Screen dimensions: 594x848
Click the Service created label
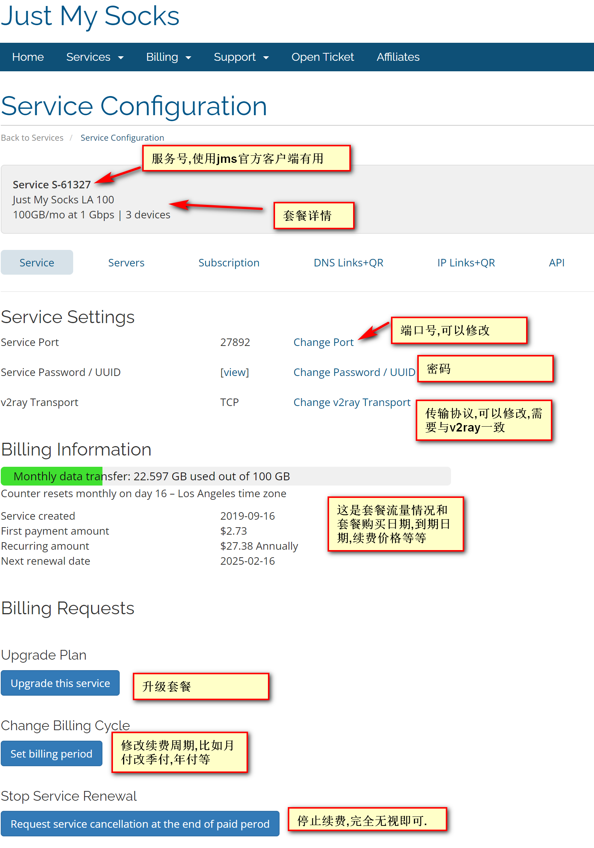point(38,516)
